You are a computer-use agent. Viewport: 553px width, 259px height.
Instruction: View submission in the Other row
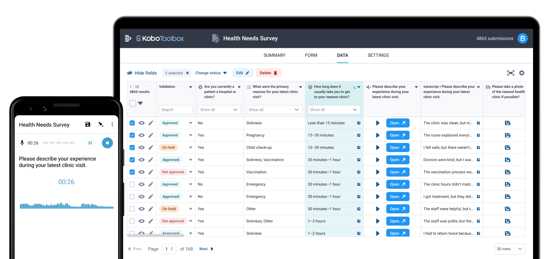pos(141,209)
